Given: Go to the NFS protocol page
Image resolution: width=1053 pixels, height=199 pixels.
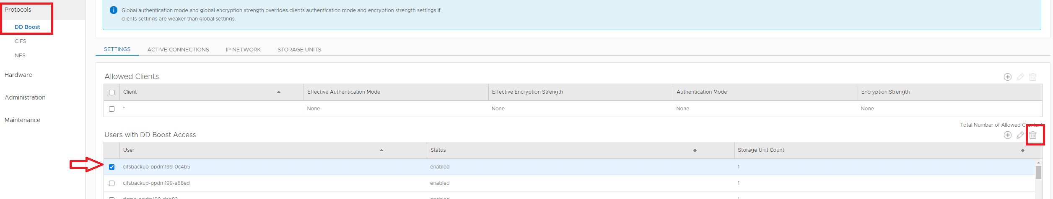Looking at the screenshot, I should [x=20, y=56].
